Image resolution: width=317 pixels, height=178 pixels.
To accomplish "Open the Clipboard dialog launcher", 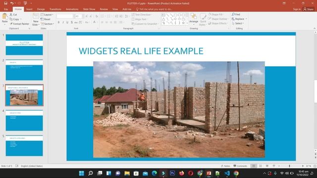I will click(x=29, y=29).
